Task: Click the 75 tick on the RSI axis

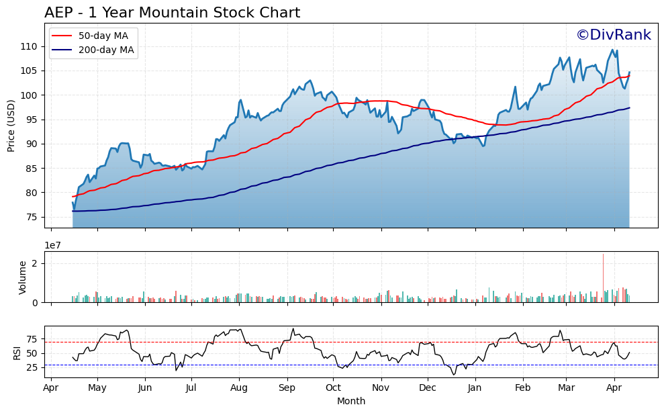Action: tap(32, 339)
